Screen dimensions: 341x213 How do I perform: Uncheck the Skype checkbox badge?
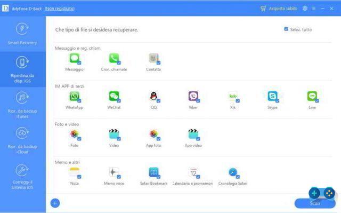pyautogui.click(x=277, y=100)
